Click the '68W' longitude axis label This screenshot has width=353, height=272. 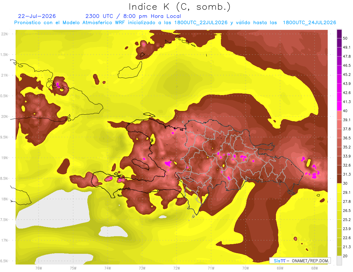click(x=314, y=268)
